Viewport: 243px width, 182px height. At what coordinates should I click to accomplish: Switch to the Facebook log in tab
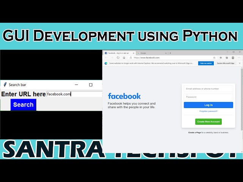[x=118, y=53]
